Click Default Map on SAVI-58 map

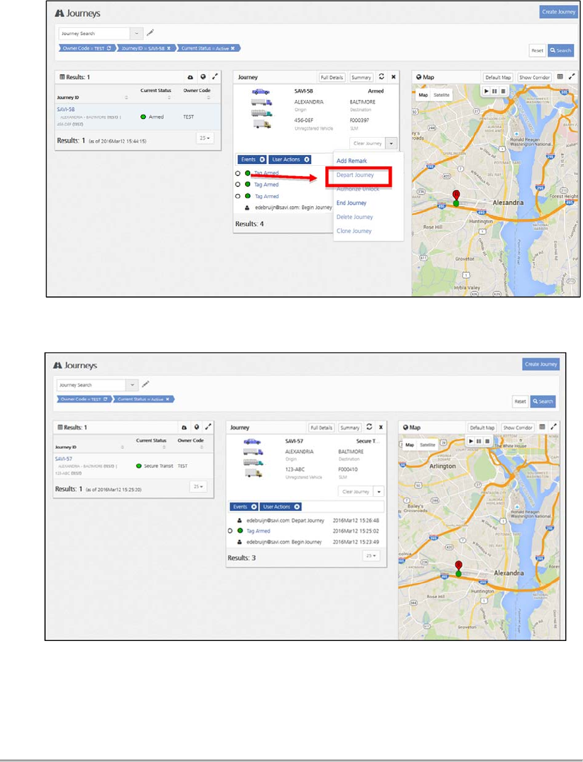point(498,77)
